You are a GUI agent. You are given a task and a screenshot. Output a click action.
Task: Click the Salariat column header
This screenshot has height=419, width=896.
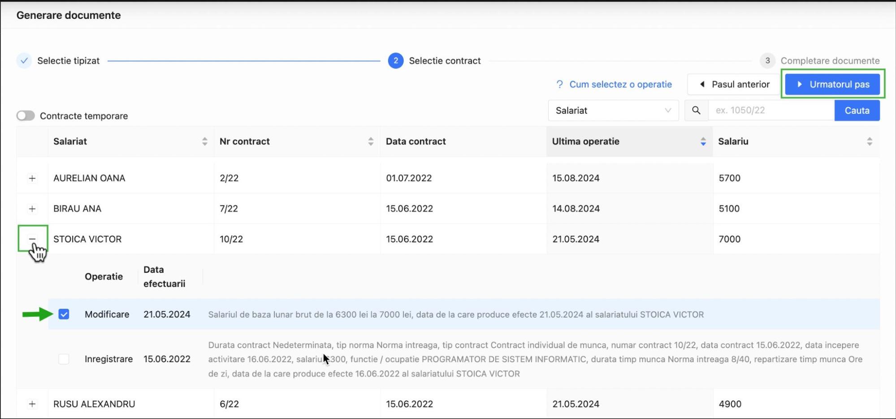pos(131,142)
